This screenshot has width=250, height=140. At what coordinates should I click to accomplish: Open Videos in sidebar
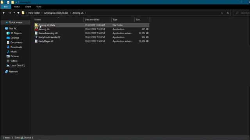click(x=14, y=61)
